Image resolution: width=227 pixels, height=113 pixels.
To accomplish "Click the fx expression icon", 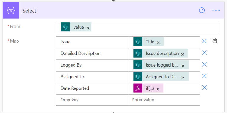I will [138, 88].
